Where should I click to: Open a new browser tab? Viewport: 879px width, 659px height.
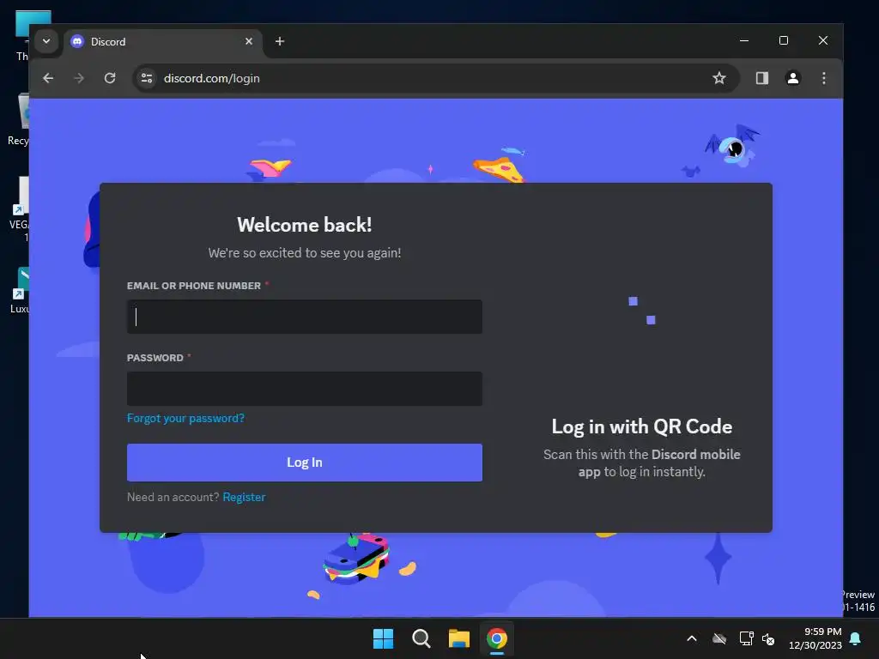click(x=280, y=41)
